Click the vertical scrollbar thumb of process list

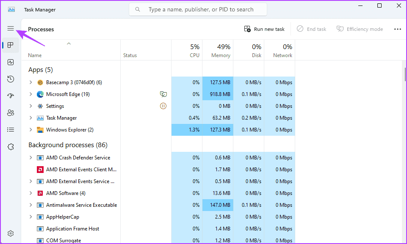tap(405, 74)
